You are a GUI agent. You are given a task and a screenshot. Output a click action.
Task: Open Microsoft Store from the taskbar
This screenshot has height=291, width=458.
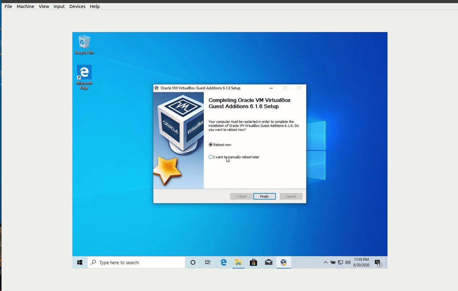click(x=253, y=262)
